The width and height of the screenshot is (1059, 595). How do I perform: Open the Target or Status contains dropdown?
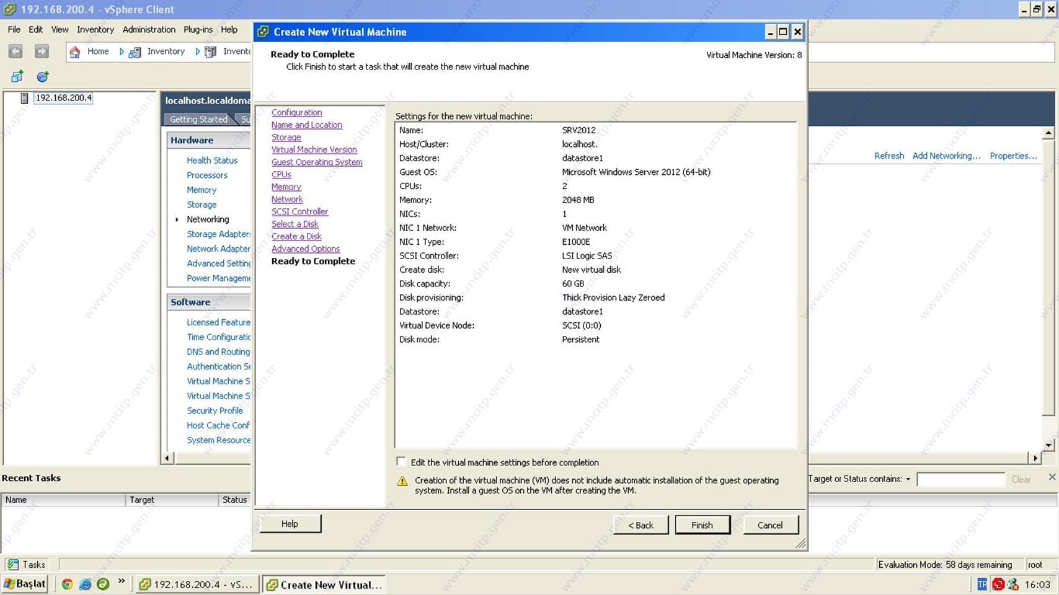[908, 479]
